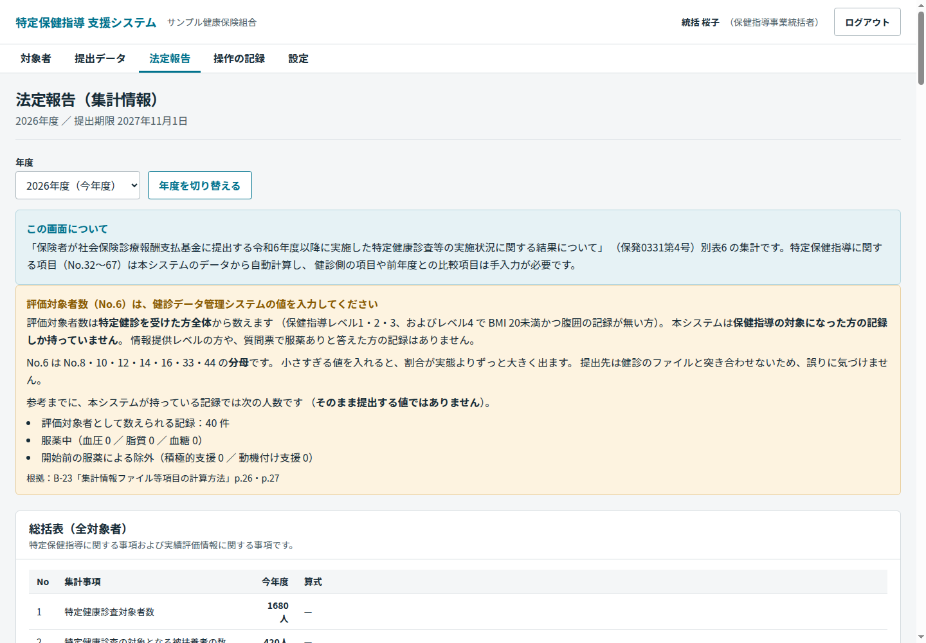Image resolution: width=926 pixels, height=643 pixels.
Task: Click the 根拠：B-23 reference line
Action: pyautogui.click(x=153, y=478)
